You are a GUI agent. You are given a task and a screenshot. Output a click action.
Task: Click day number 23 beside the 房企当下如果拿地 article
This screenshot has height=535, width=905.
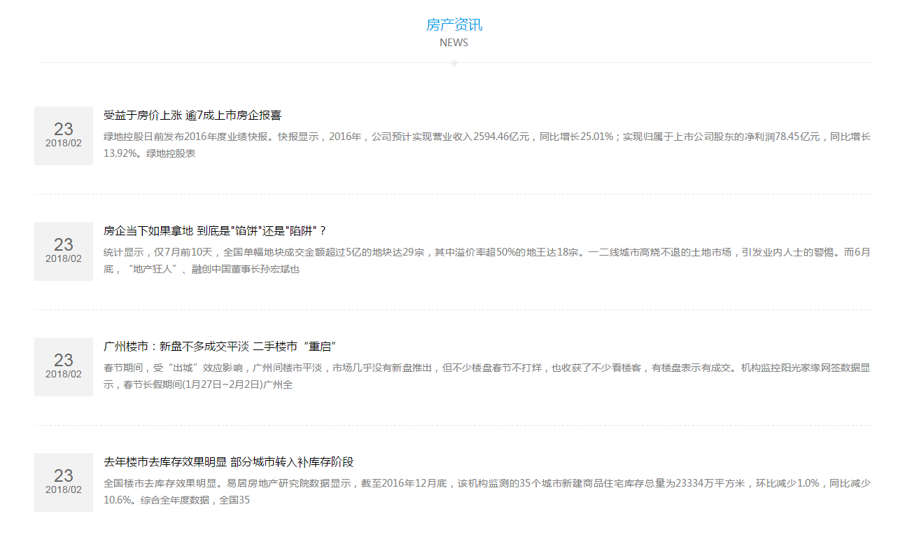[x=64, y=244]
